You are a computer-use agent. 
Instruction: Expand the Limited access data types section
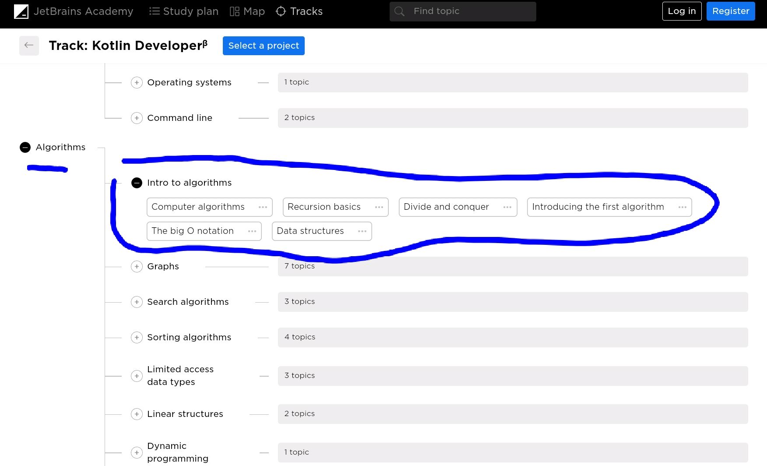click(x=137, y=376)
